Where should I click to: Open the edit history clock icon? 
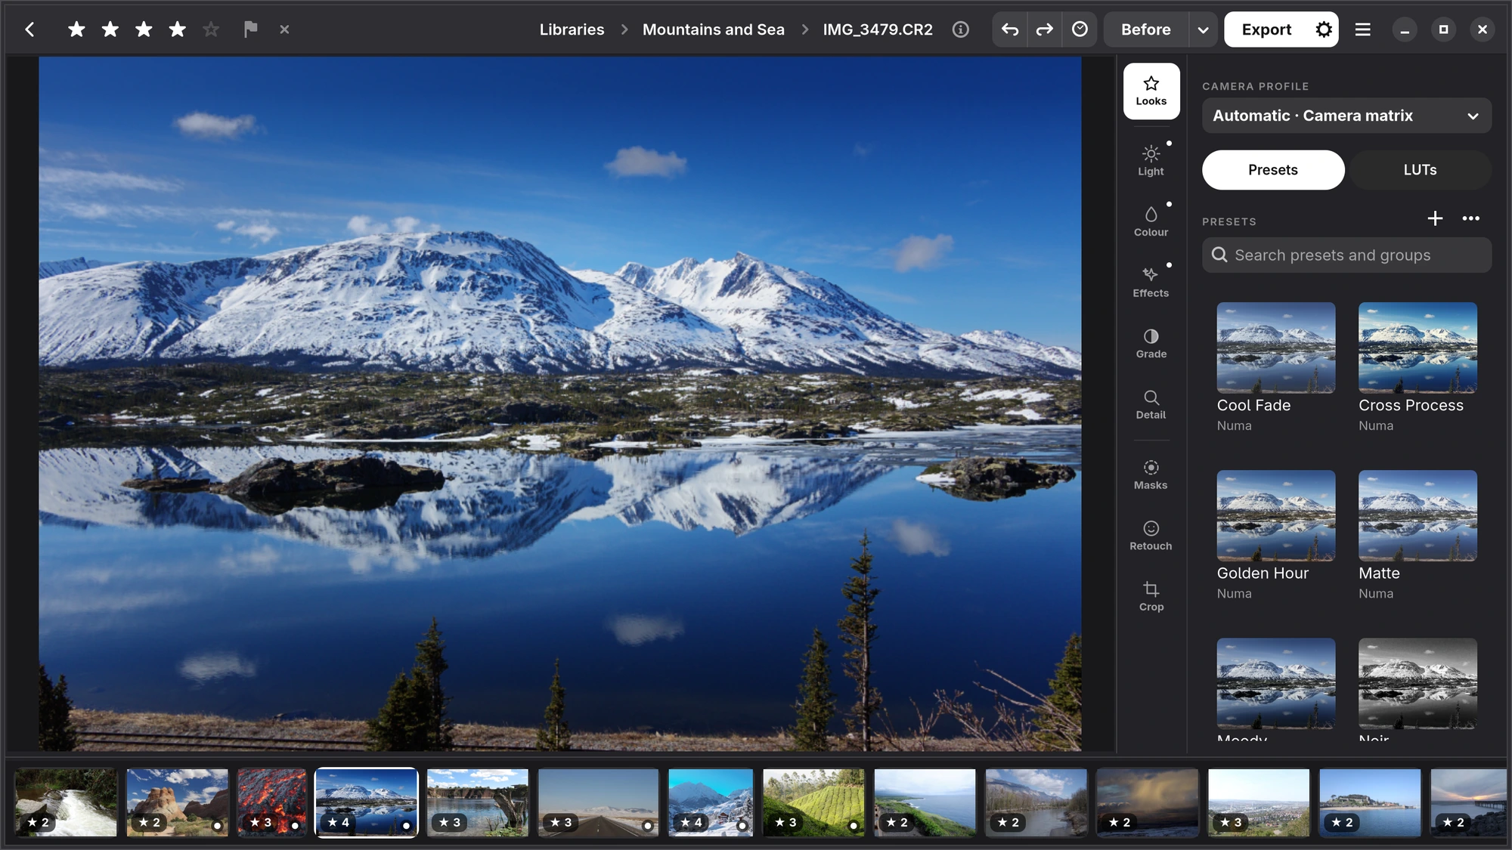coord(1080,29)
